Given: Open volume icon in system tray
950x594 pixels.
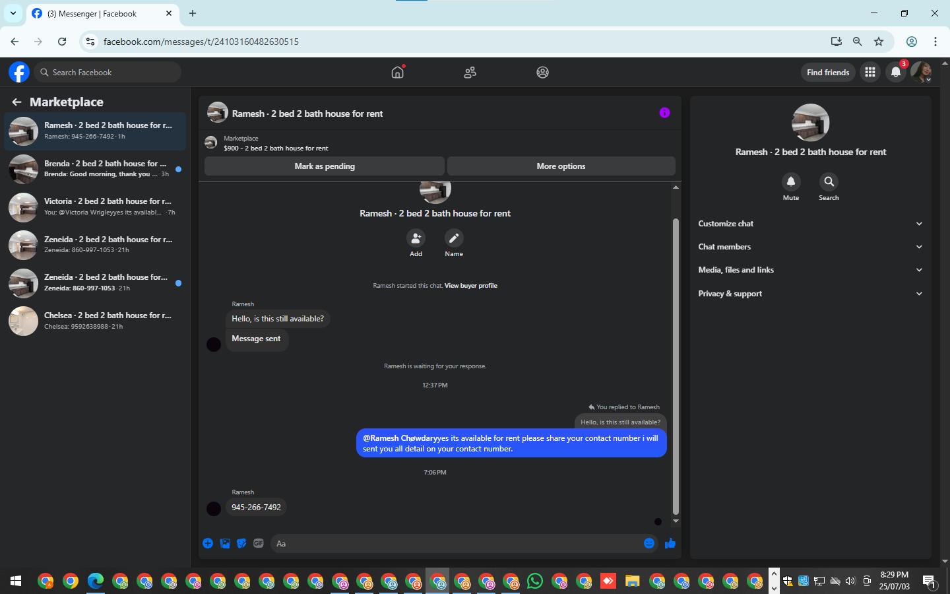Looking at the screenshot, I should point(850,581).
